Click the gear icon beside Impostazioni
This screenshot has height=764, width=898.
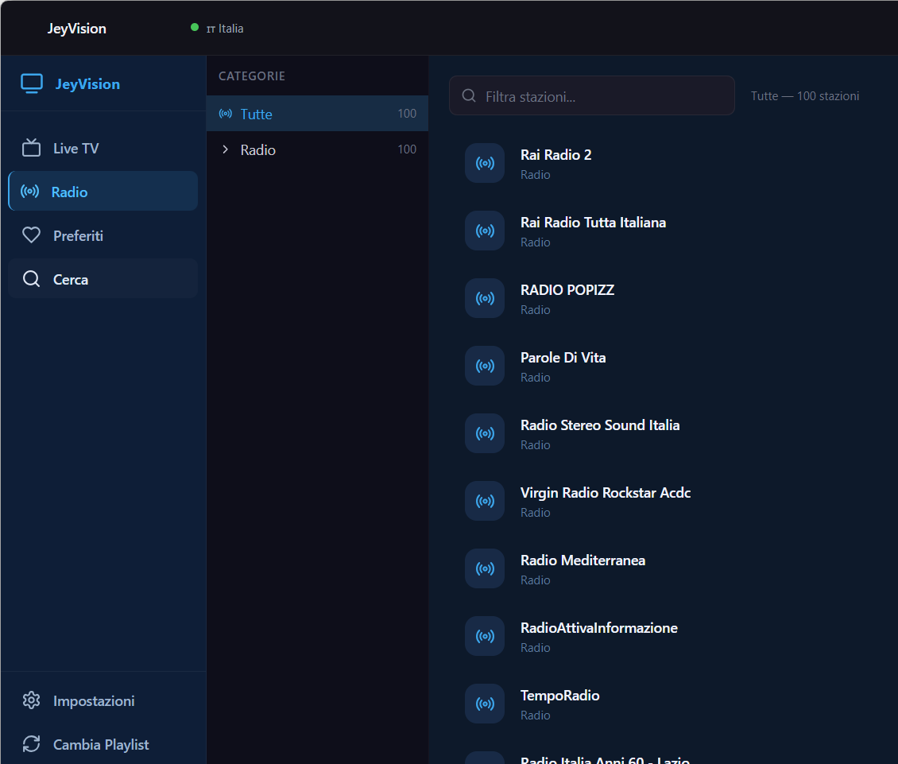(31, 700)
